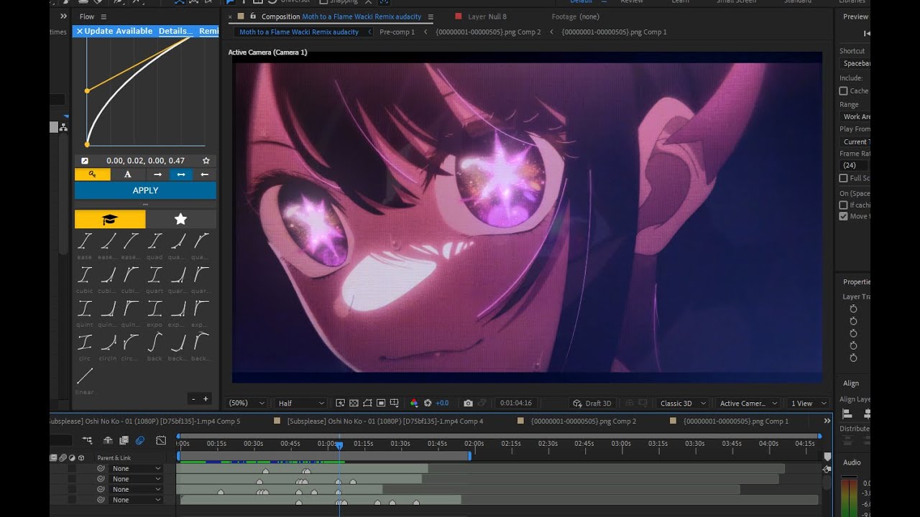Enable motion blur switch in timeline header

pyautogui.click(x=140, y=440)
